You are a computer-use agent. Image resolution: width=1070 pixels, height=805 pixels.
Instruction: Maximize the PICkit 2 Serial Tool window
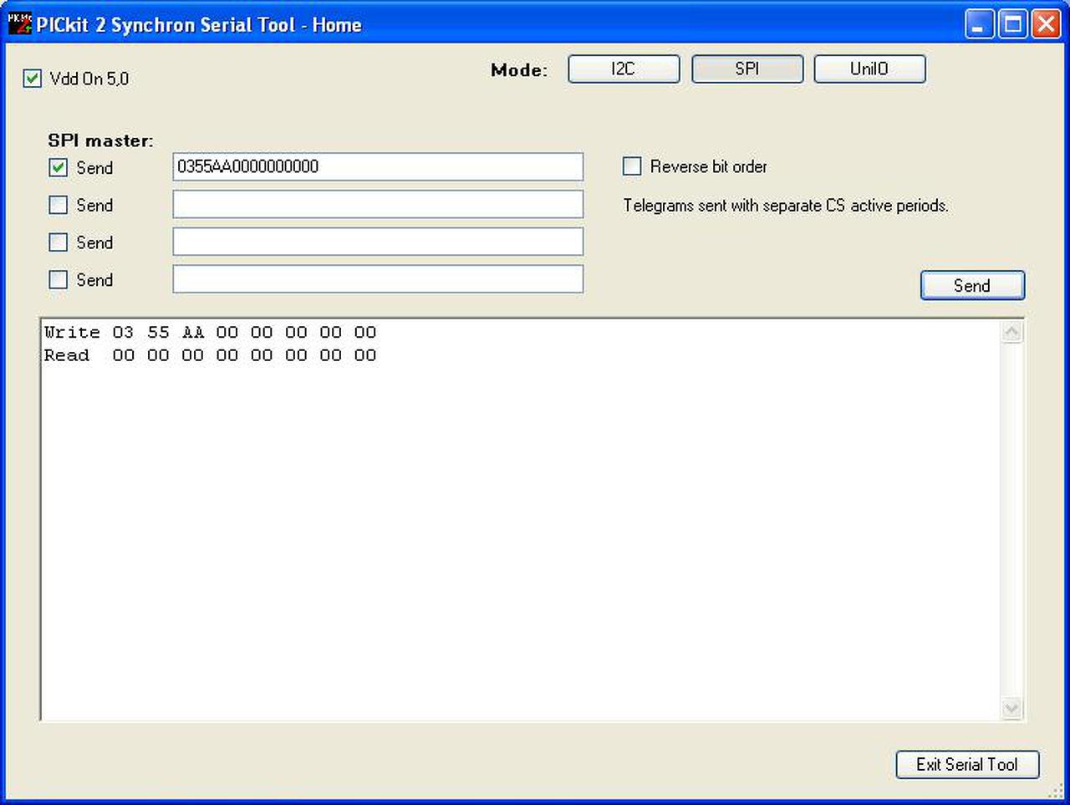1012,24
